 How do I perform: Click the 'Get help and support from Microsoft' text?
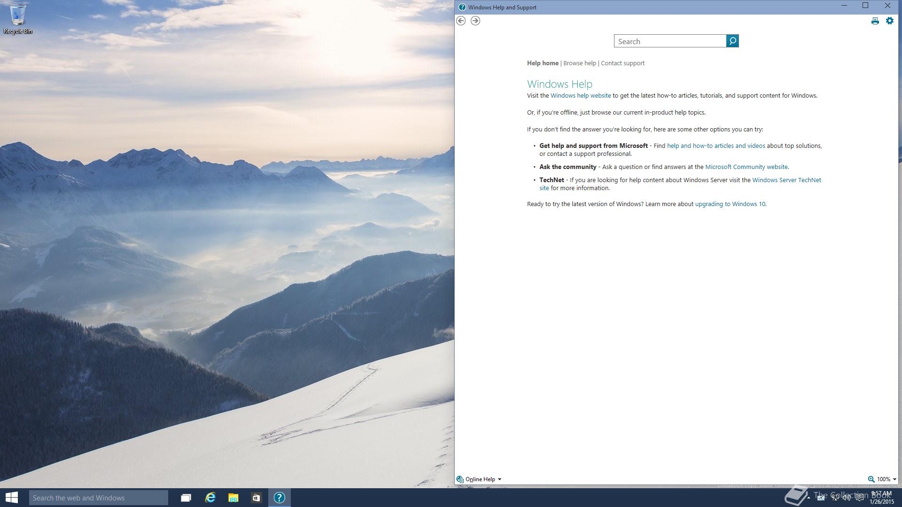click(x=593, y=146)
